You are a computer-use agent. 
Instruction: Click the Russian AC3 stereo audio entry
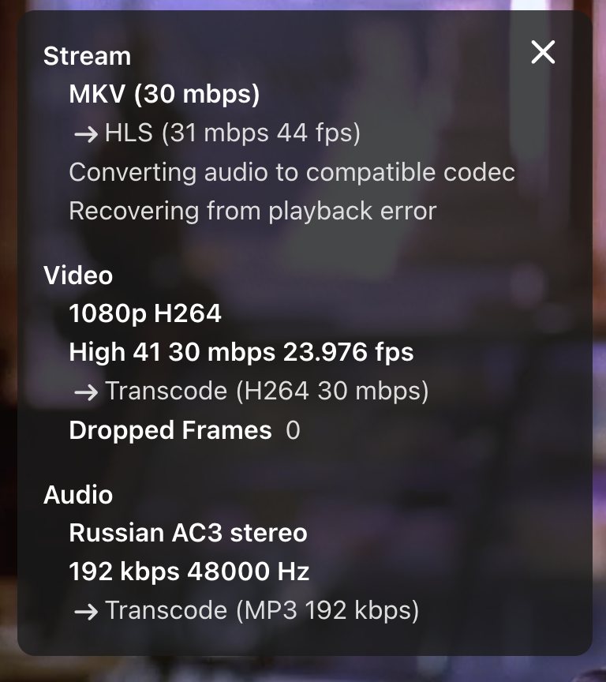pos(189,533)
